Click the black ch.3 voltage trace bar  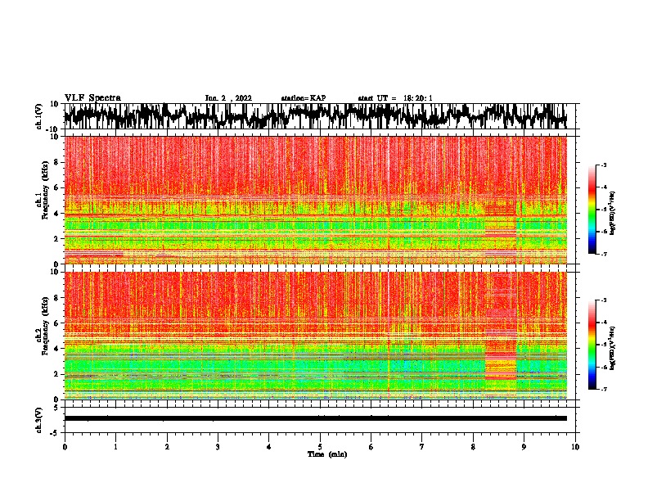316,418
